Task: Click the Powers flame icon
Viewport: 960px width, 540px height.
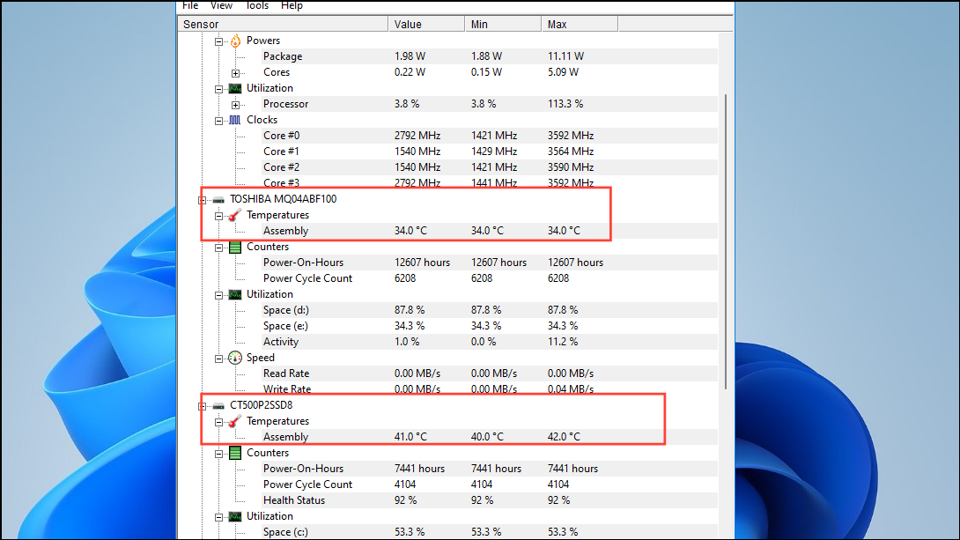Action: [234, 40]
